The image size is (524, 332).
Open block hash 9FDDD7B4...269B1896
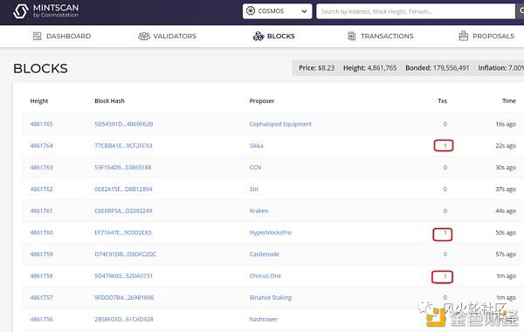[124, 298]
